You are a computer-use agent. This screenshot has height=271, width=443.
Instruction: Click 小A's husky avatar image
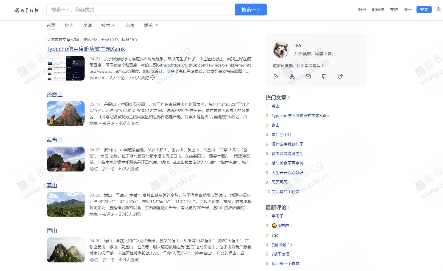(x=280, y=50)
